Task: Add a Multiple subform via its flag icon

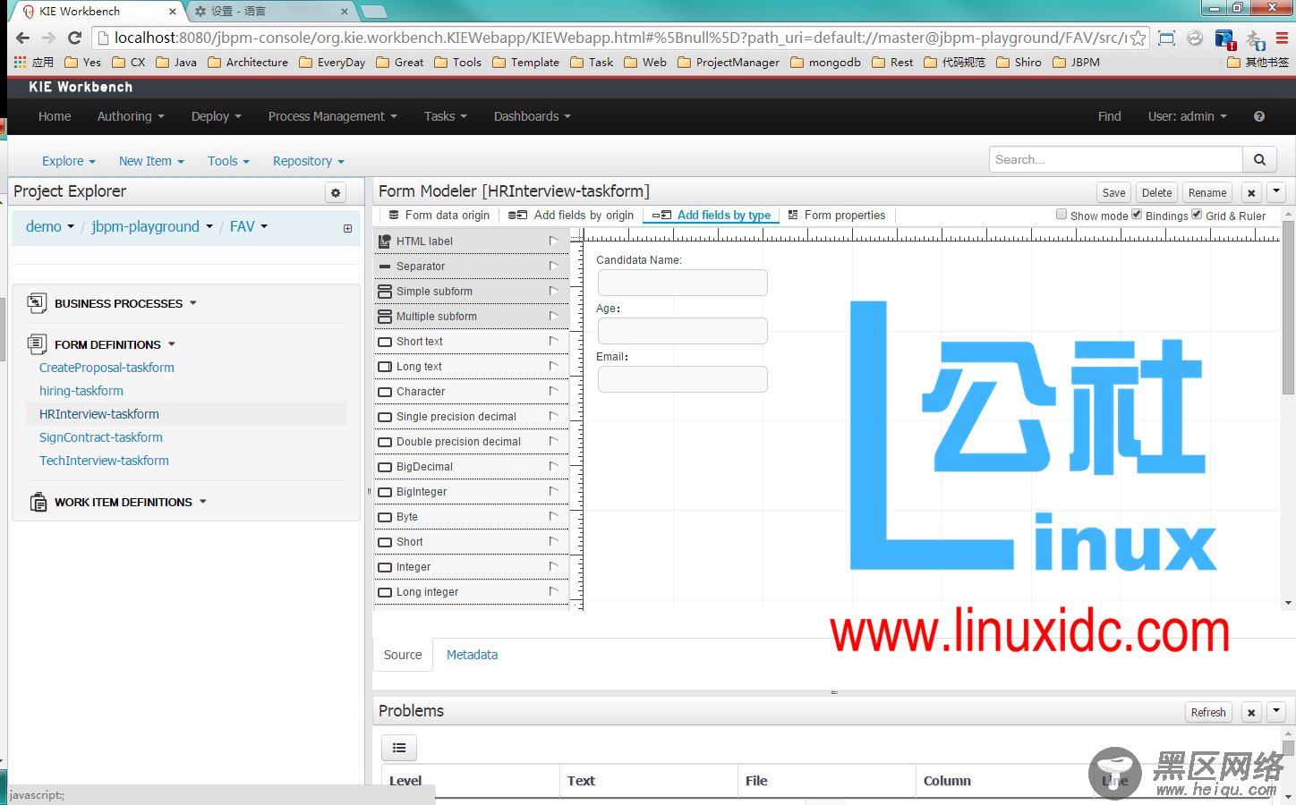Action: click(553, 316)
